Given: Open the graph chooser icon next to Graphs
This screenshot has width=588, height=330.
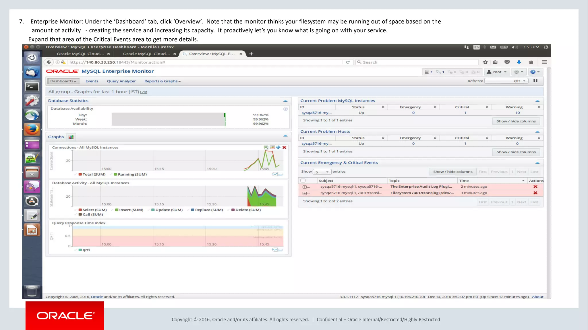Looking at the screenshot, I should click(x=71, y=137).
